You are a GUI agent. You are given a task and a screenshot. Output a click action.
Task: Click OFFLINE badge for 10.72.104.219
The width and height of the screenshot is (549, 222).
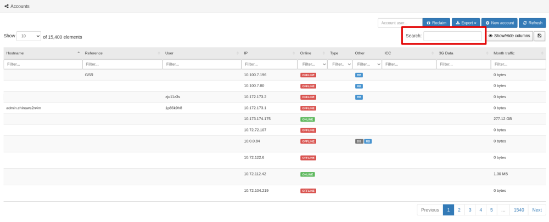pos(308,191)
